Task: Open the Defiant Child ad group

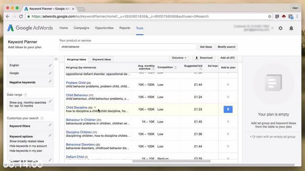Action: click(x=75, y=157)
